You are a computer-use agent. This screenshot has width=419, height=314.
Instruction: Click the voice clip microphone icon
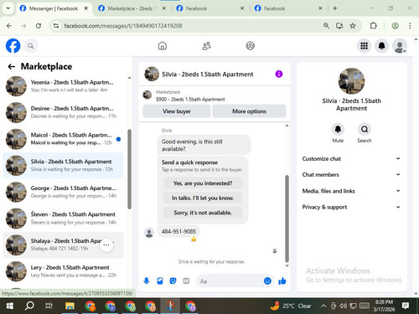click(147, 281)
